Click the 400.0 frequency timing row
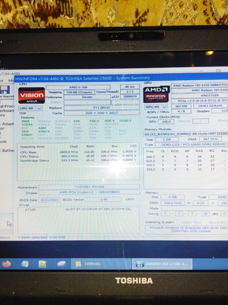This screenshot has height=305, width=228. click(186, 165)
